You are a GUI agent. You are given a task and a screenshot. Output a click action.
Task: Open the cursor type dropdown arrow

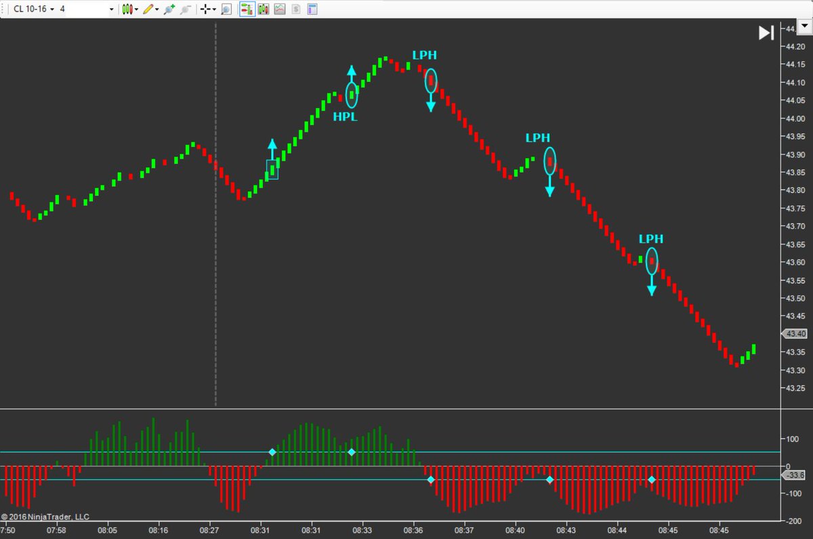coord(214,10)
